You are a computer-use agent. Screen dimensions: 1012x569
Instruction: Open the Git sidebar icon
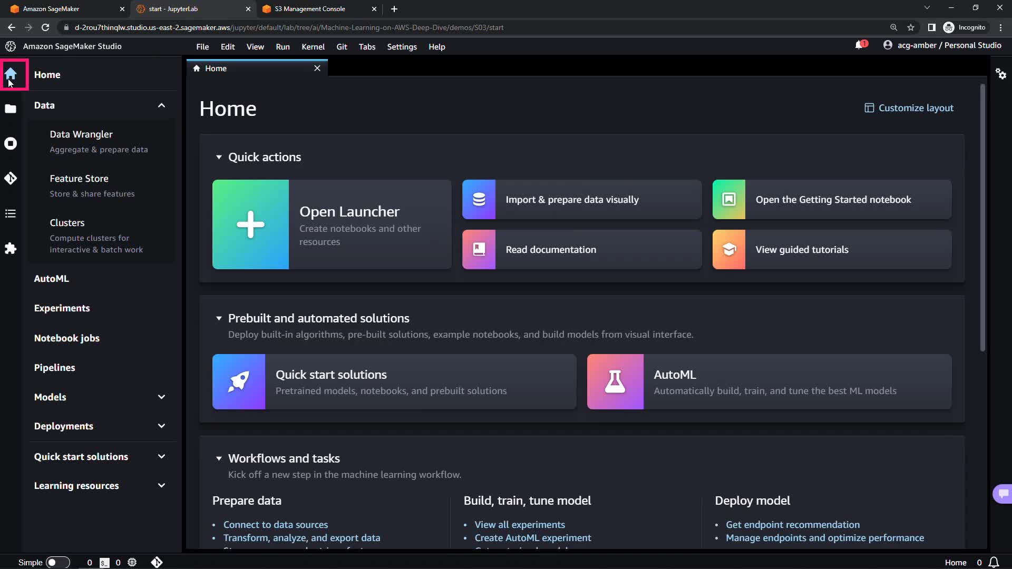click(x=11, y=178)
